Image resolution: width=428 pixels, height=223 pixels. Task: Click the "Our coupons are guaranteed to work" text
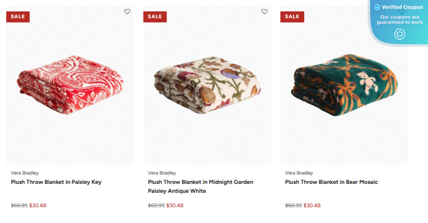click(x=400, y=20)
